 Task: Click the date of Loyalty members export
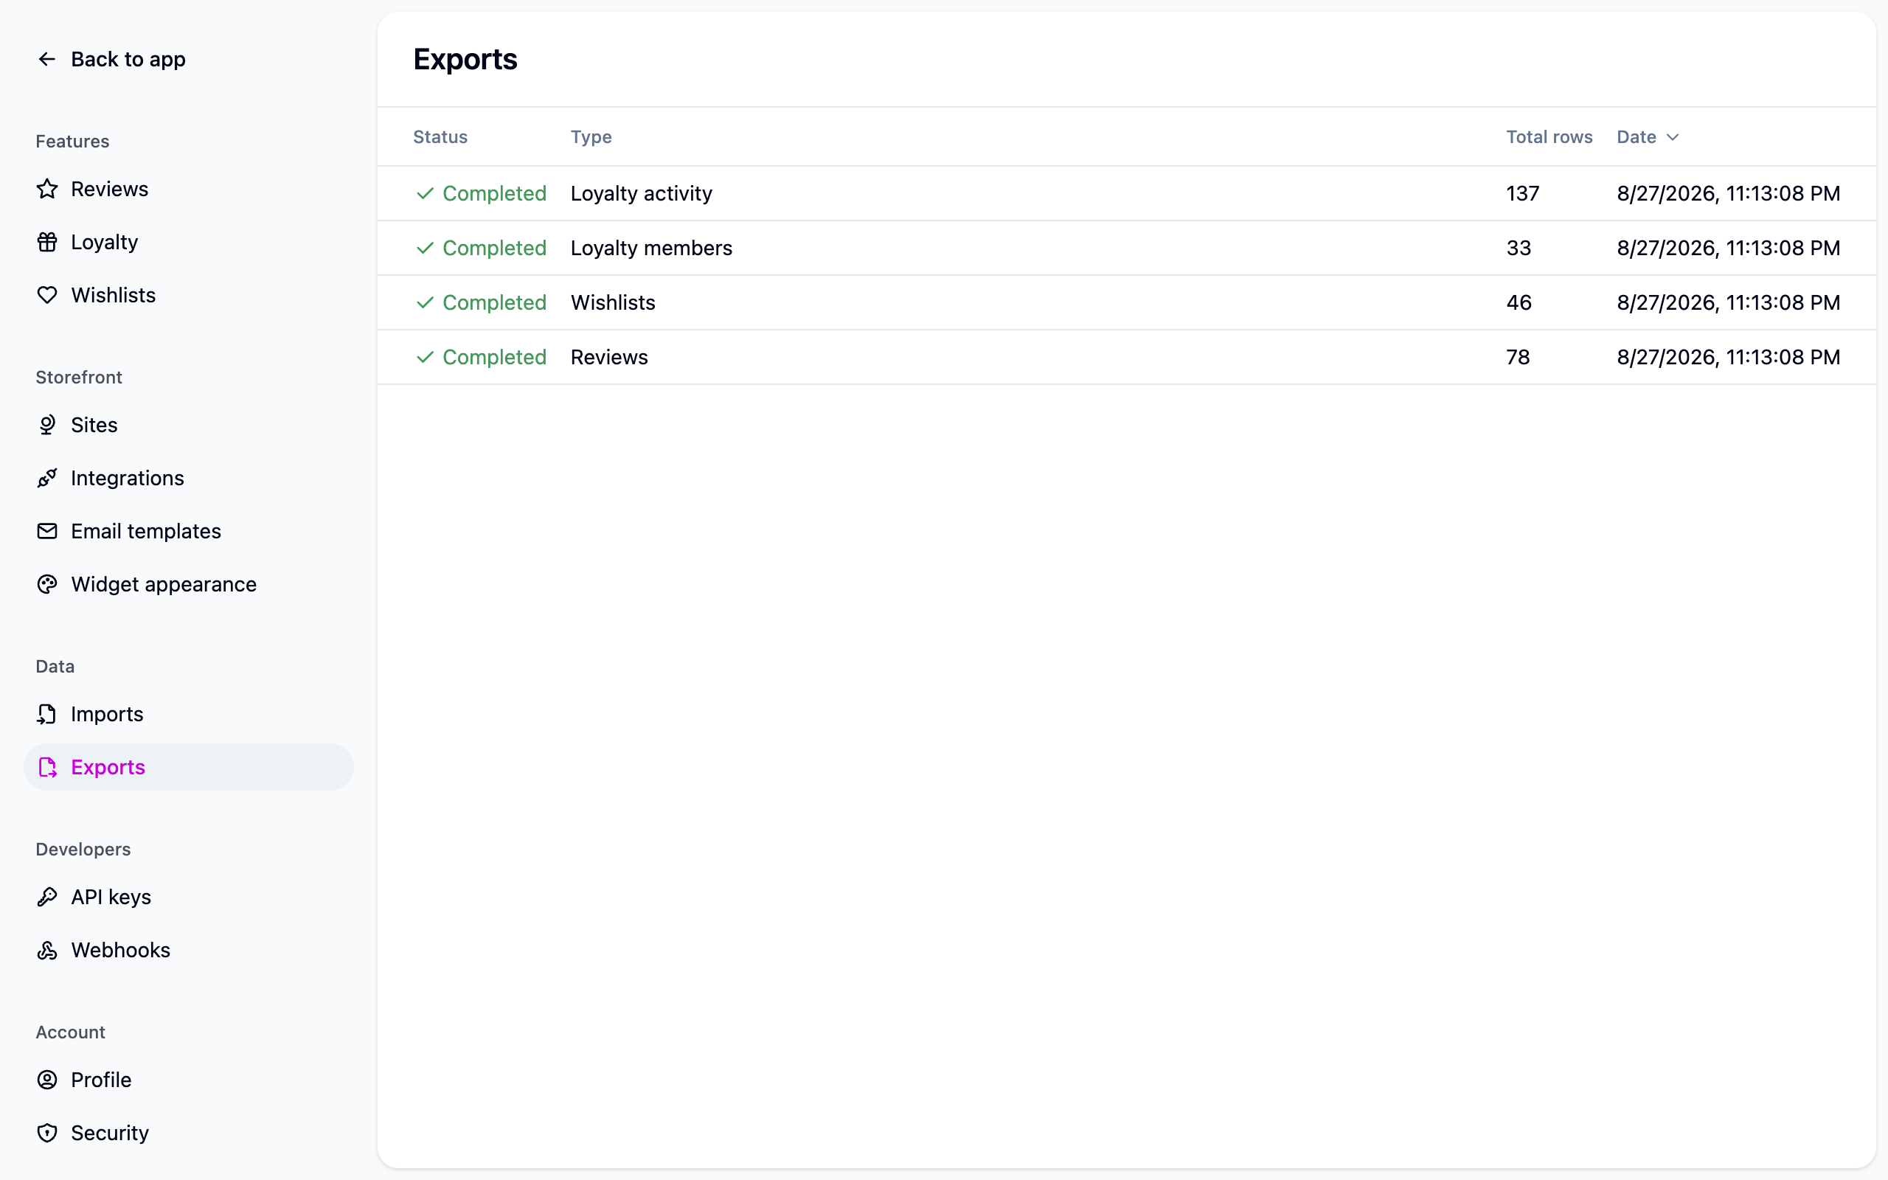(x=1728, y=249)
